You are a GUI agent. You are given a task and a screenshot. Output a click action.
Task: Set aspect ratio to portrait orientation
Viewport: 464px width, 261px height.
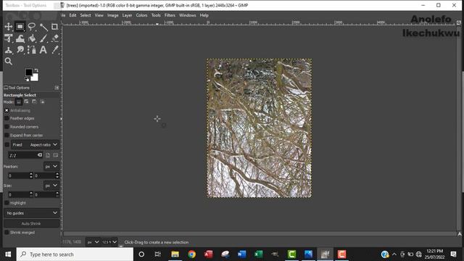click(48, 155)
